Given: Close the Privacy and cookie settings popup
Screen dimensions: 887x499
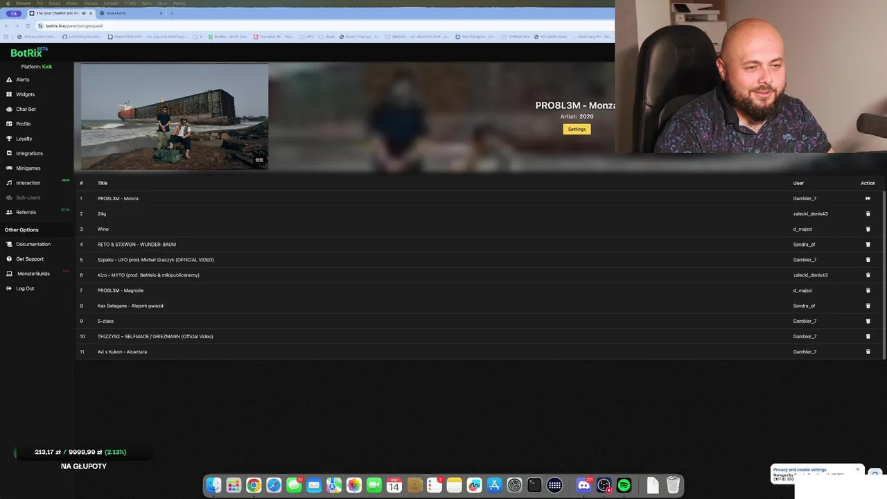Looking at the screenshot, I should coord(857,469).
